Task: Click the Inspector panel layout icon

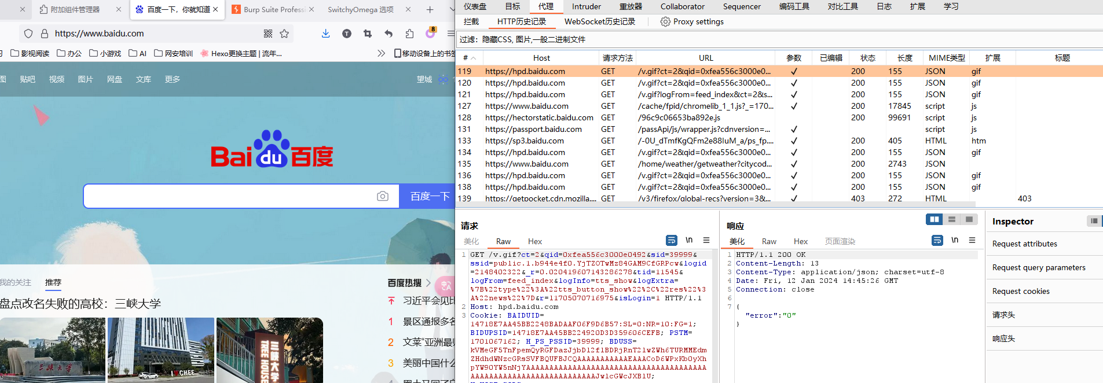Action: (x=1094, y=220)
